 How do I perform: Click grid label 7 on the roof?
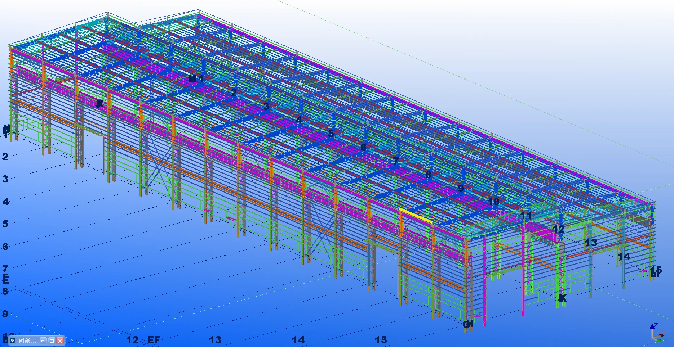coord(396,161)
